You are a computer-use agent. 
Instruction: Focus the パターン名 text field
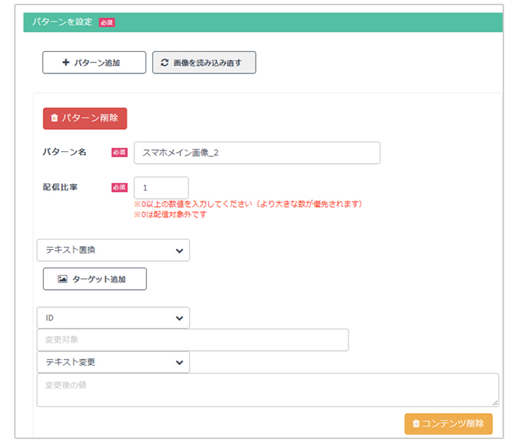257,153
